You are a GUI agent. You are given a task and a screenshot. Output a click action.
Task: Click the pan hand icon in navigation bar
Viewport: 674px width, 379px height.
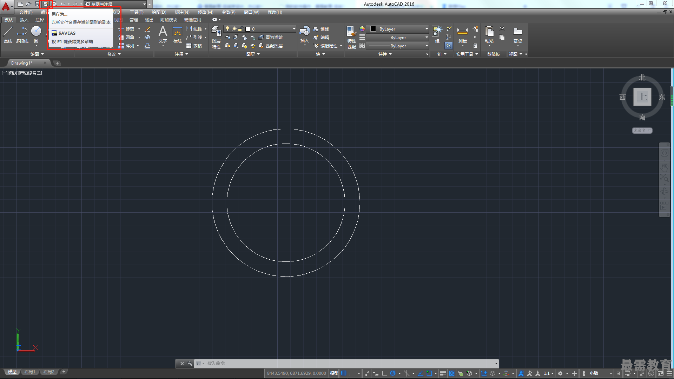pyautogui.click(x=664, y=168)
